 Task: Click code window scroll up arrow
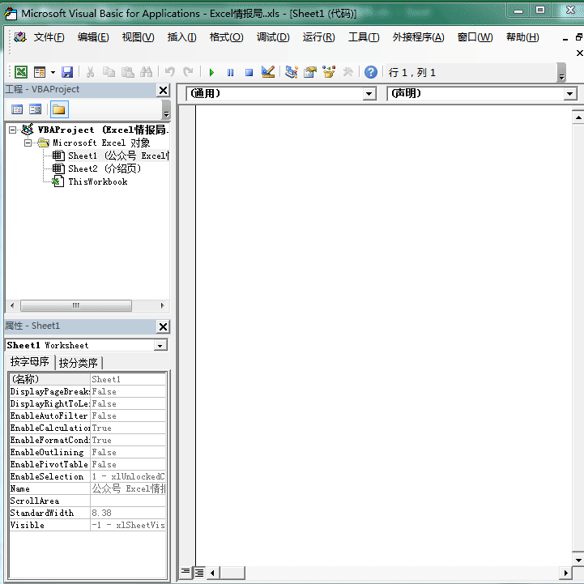(578, 117)
